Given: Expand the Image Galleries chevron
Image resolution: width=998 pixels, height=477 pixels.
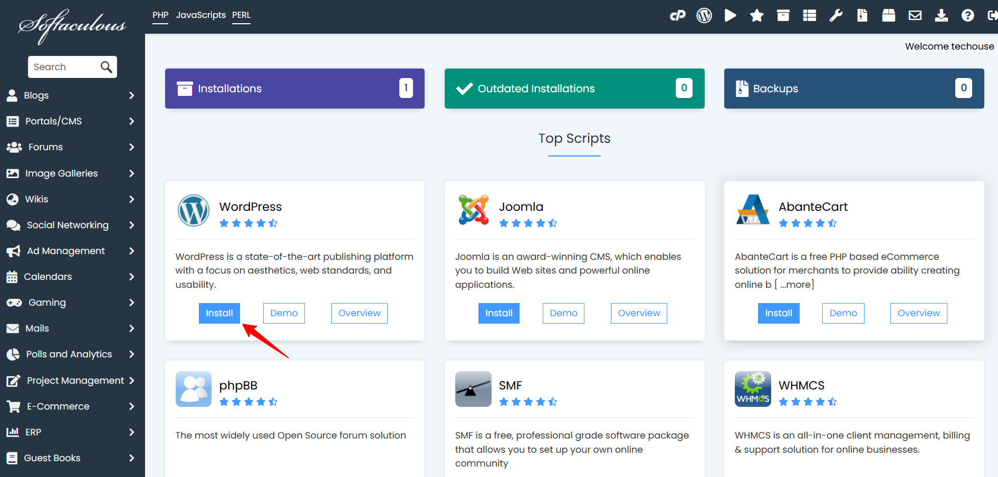Looking at the screenshot, I should click(131, 173).
